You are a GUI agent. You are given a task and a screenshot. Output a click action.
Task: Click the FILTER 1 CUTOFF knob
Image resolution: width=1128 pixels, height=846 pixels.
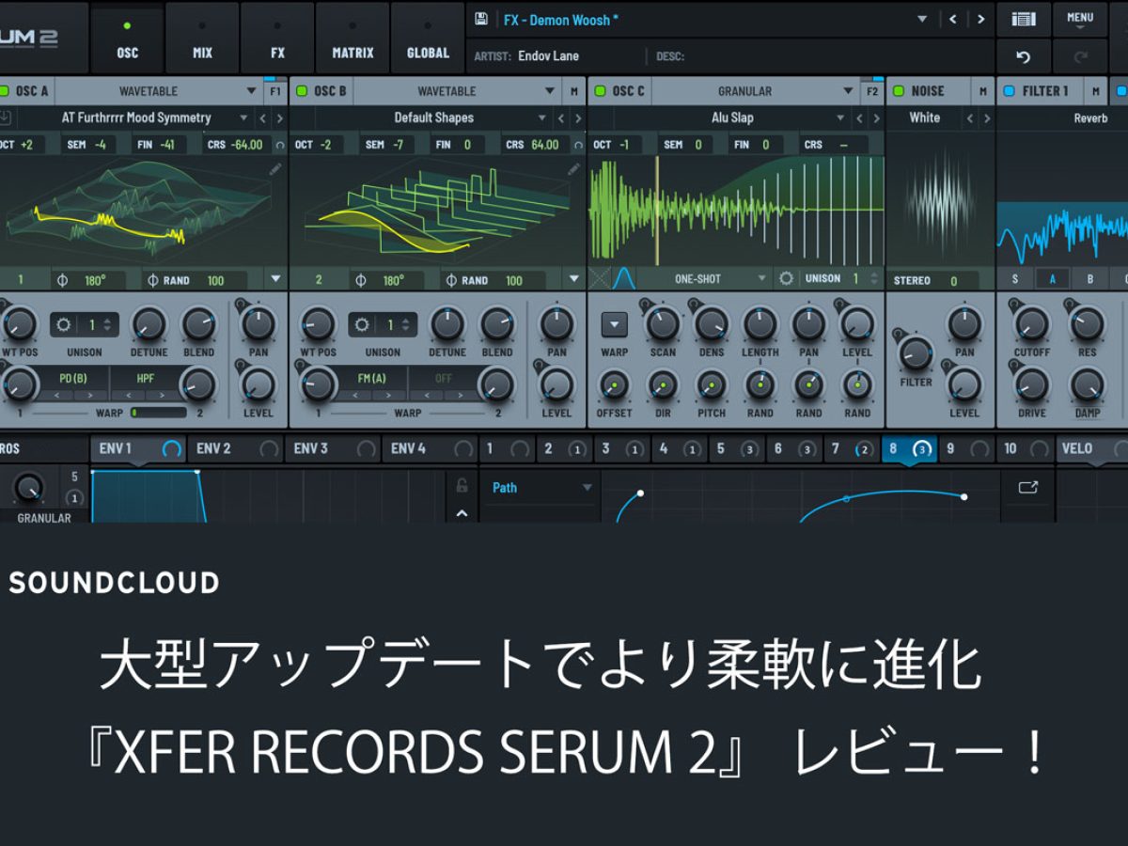tap(1031, 324)
